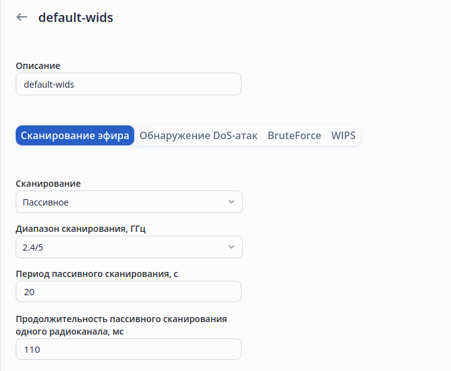Expand the Сканирование dropdown chevron

pyautogui.click(x=231, y=202)
